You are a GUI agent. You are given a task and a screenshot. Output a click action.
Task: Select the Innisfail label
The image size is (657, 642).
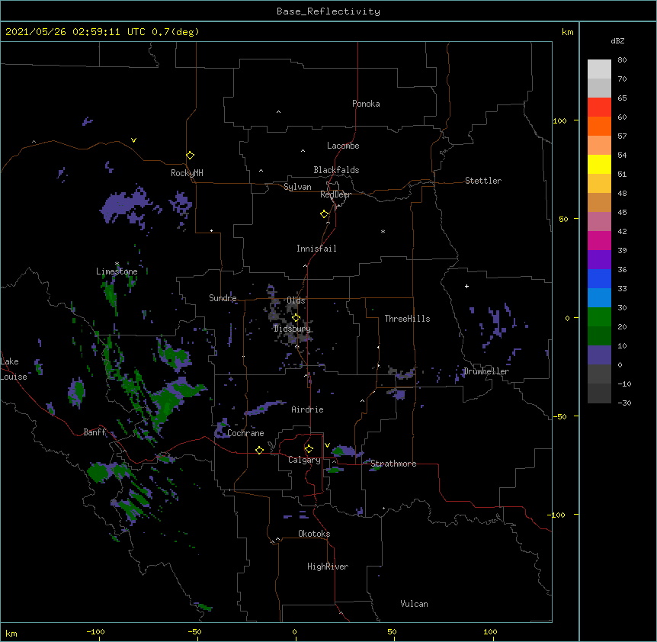click(x=316, y=249)
